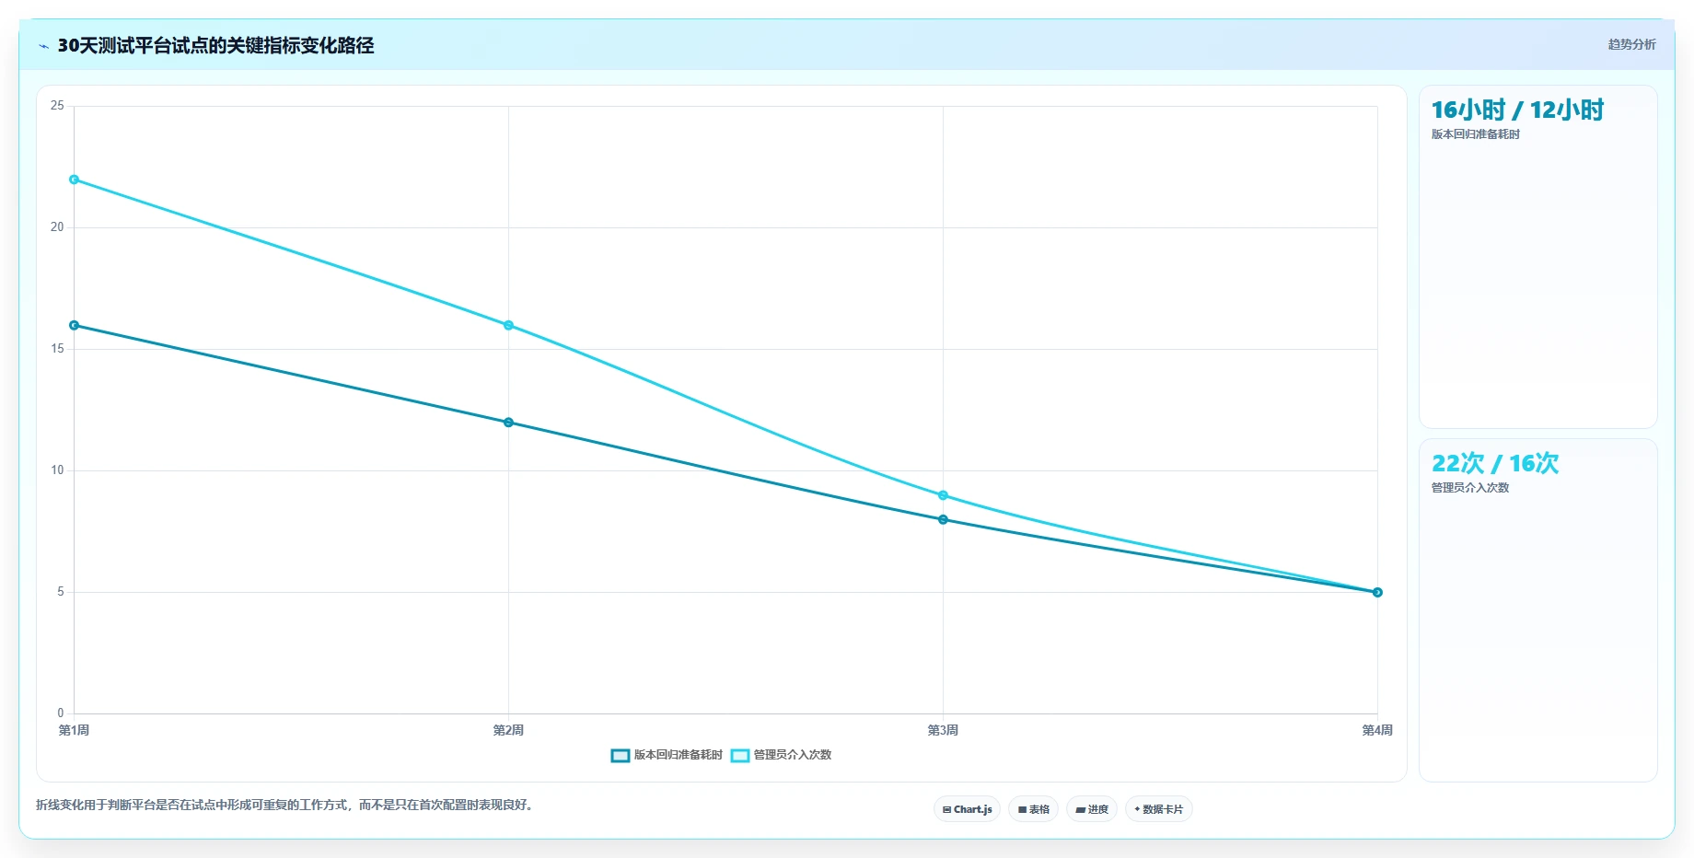1694x858 pixels.
Task: Click the 进度 chip
Action: [x=1092, y=809]
